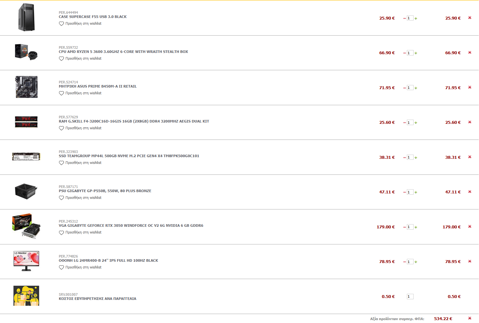Edit quantity field for VGA GIGABYTE RTX 3050
479x323 pixels.
(x=410, y=227)
